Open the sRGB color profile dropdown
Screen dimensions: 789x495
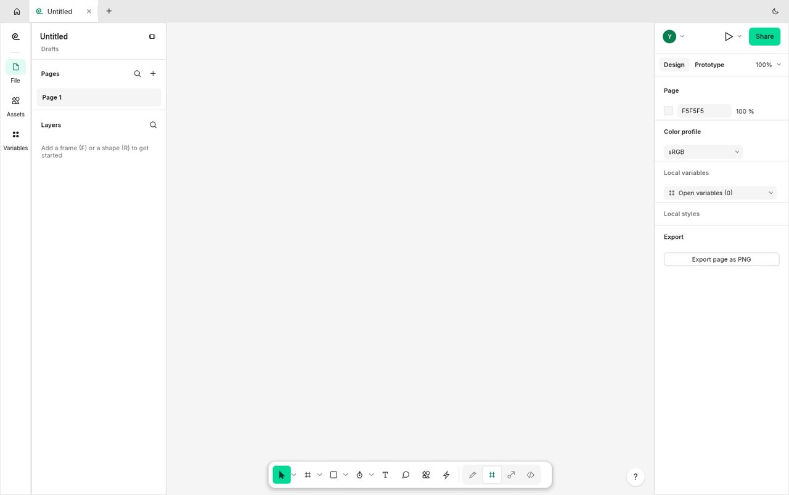(x=703, y=151)
